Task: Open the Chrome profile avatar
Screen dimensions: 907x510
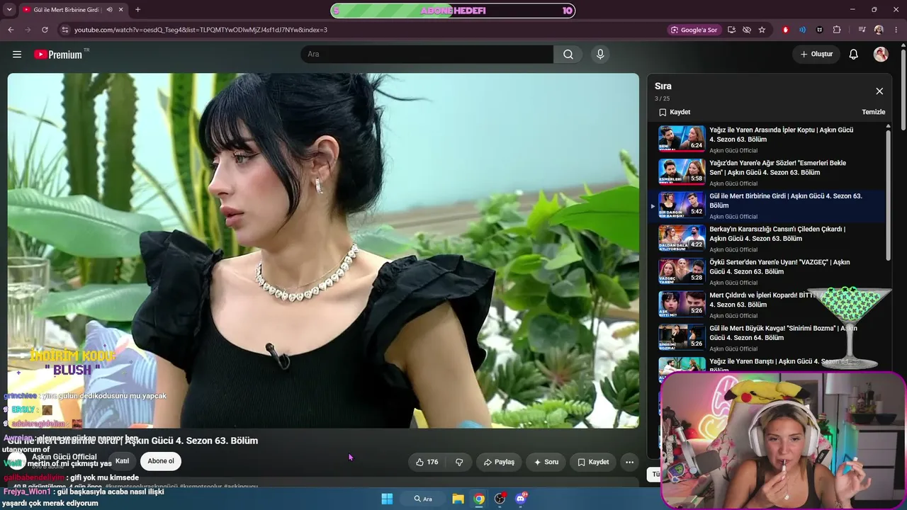Action: (879, 30)
